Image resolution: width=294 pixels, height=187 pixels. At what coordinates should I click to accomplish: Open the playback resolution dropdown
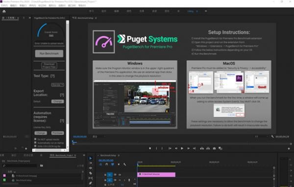pyautogui.click(x=262, y=137)
